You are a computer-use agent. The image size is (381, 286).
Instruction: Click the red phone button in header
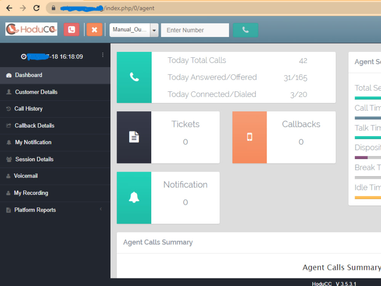(x=72, y=30)
